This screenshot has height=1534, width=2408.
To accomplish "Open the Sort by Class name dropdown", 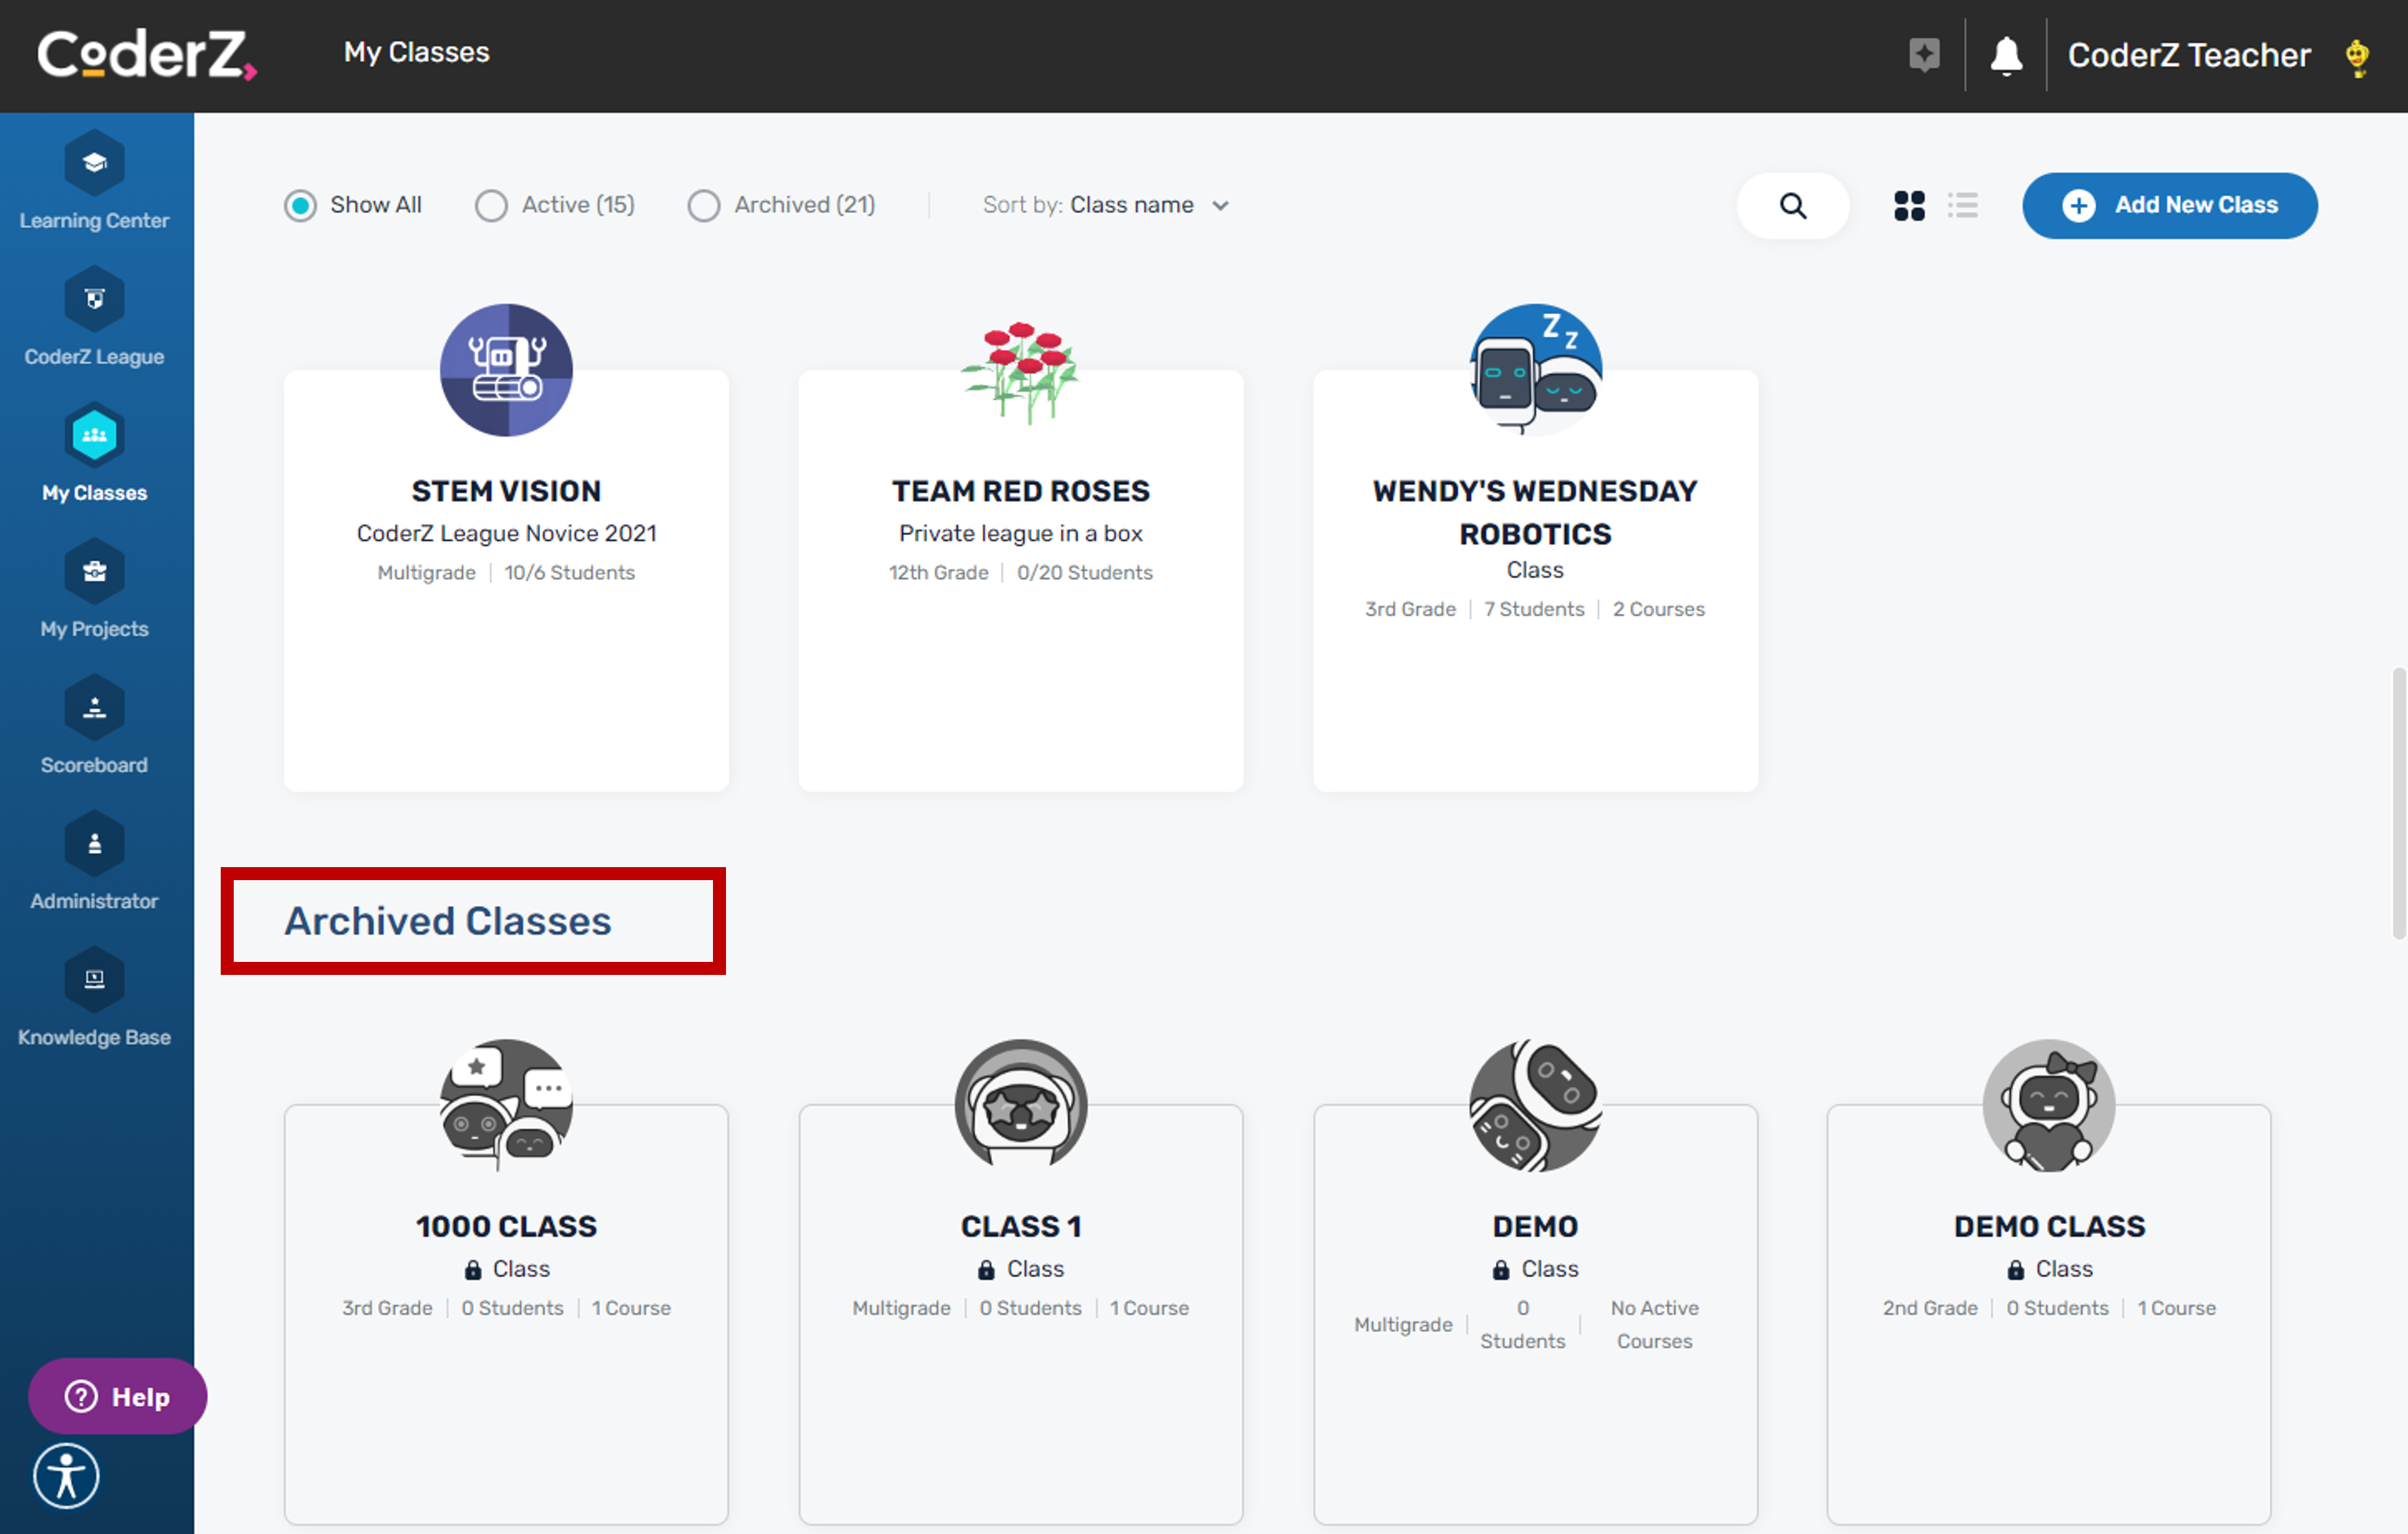I will tap(1148, 205).
